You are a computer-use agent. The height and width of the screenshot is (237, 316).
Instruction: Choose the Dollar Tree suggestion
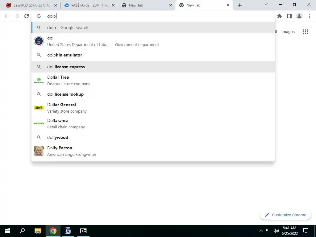(x=153, y=81)
